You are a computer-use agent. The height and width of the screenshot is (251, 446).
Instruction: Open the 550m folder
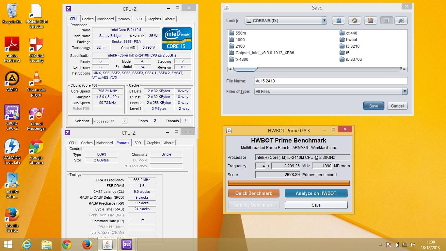[x=237, y=33]
